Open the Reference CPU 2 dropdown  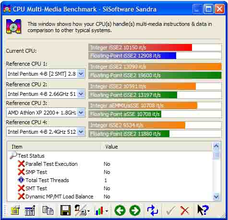pos(81,94)
